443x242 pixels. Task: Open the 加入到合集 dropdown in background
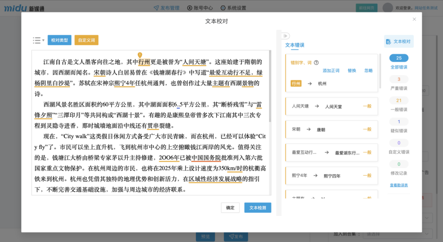pyautogui.click(x=398, y=234)
